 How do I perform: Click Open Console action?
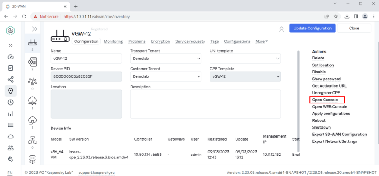[325, 100]
